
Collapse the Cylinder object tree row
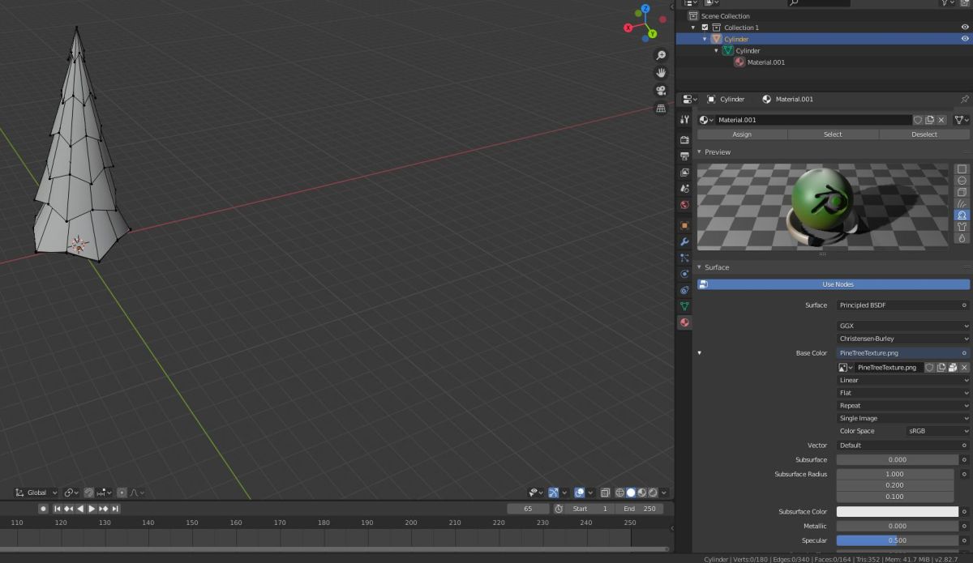pyautogui.click(x=705, y=39)
